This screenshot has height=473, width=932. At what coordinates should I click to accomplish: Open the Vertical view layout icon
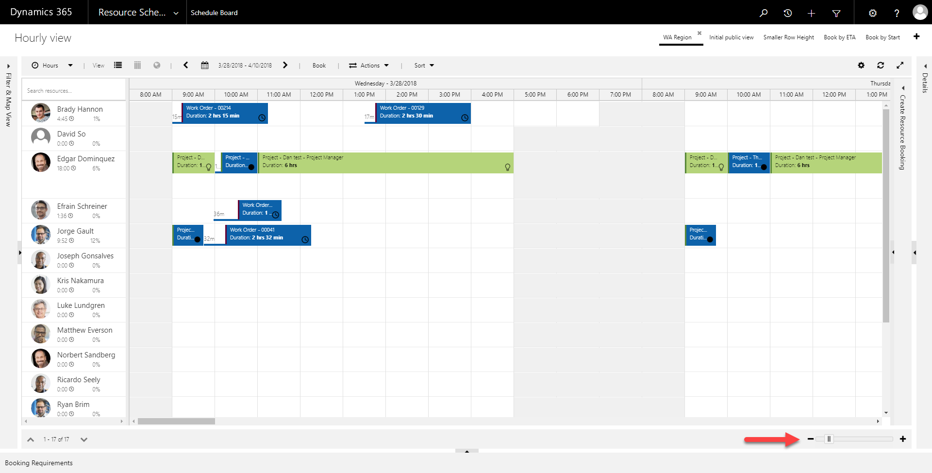(x=137, y=65)
